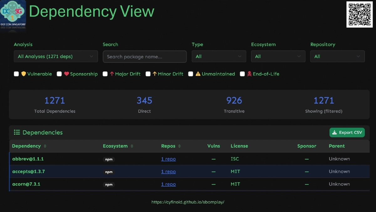Sort by Ecosystem column arrows

coord(132,146)
